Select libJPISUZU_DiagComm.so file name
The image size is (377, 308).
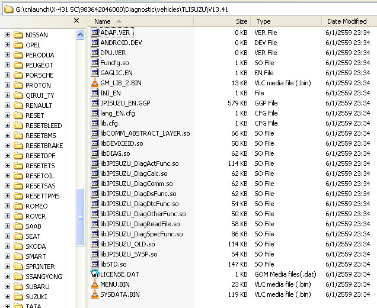click(136, 184)
